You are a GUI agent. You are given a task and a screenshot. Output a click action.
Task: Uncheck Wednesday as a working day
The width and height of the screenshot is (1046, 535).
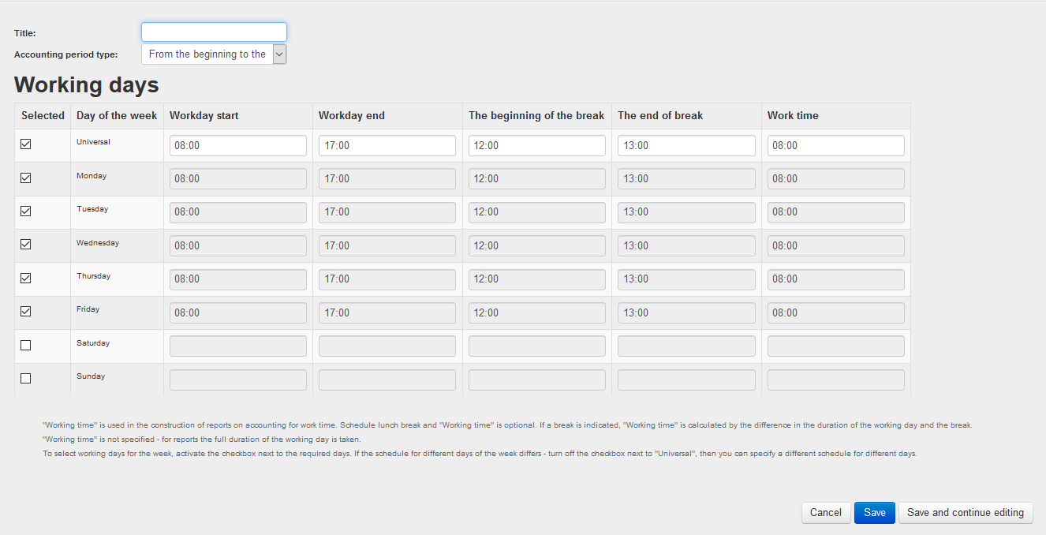pos(25,245)
